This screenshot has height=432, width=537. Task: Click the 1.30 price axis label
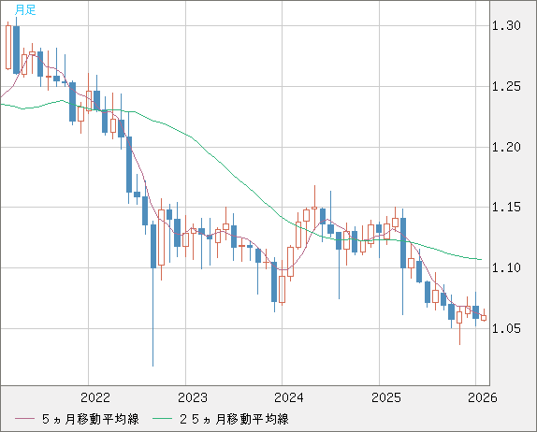point(506,25)
